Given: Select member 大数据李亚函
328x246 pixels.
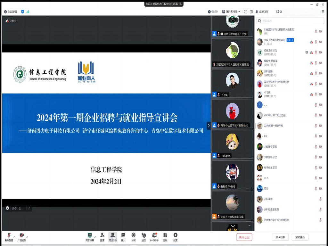Looking at the screenshot, I should (x=290, y=147).
